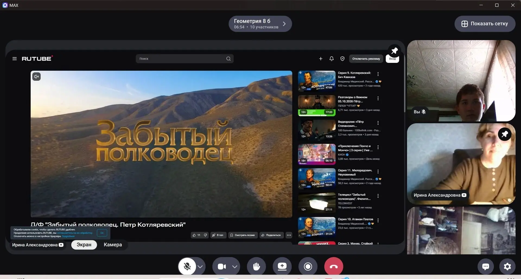Click Отключить рекламу button on Rutube

pos(366,59)
